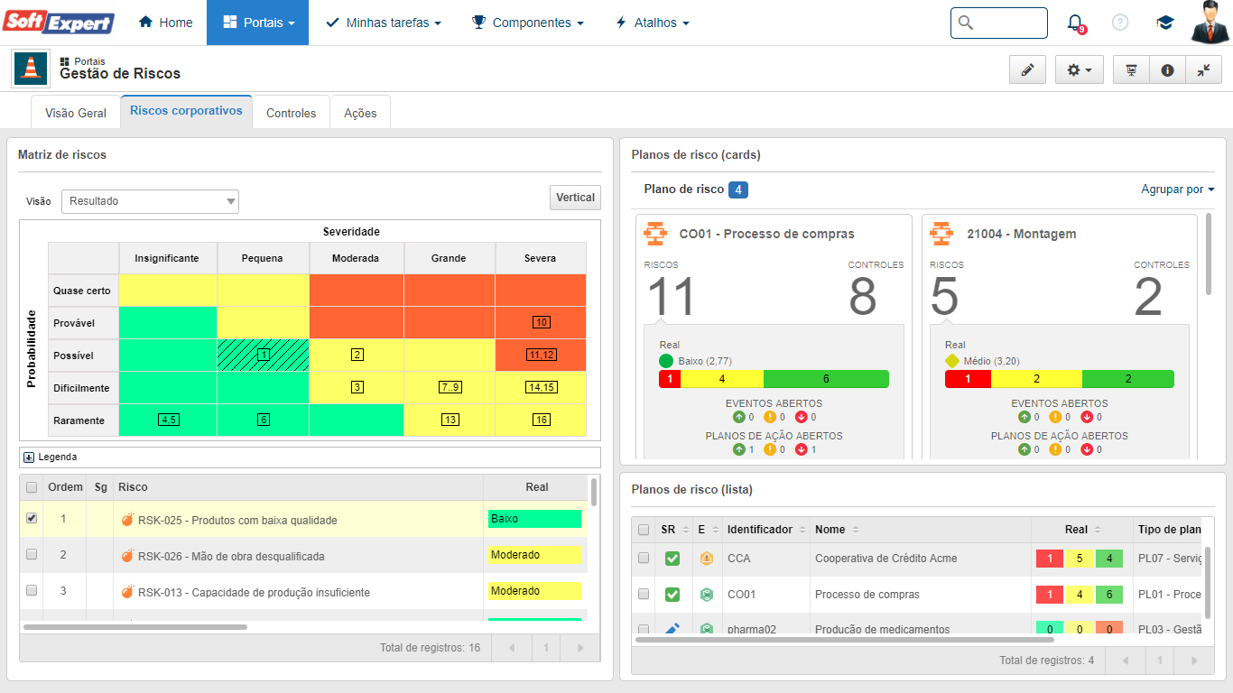Click the collapse arrows icon
Screen dimensions: 1233x693
point(1203,70)
